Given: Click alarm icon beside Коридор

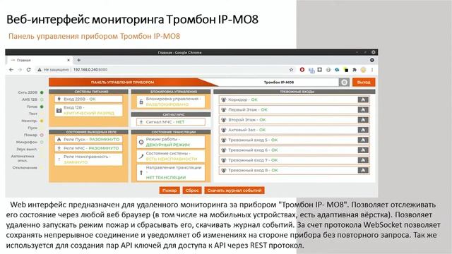Looking at the screenshot, I should [223, 99].
